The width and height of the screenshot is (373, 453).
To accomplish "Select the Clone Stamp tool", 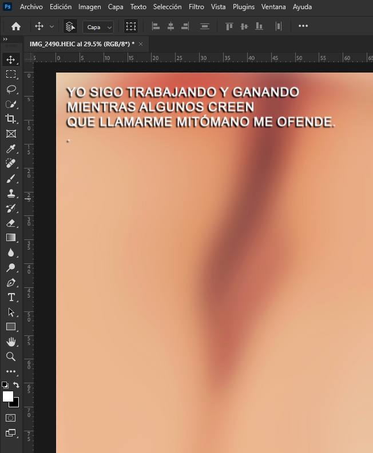I will [x=11, y=193].
